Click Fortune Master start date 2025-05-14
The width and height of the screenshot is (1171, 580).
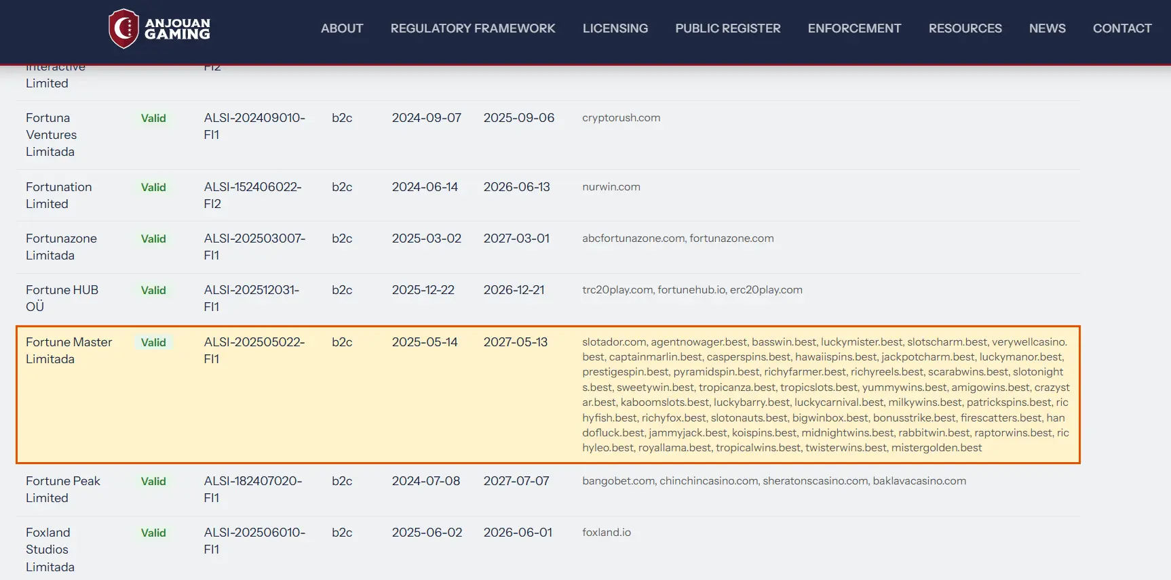tap(425, 342)
